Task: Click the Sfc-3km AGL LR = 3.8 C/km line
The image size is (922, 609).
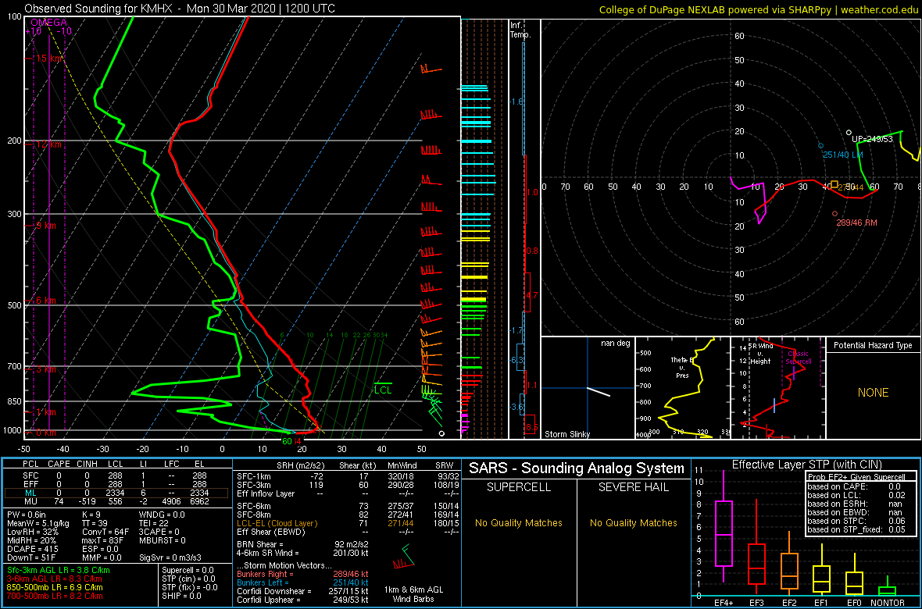Action: [x=59, y=571]
